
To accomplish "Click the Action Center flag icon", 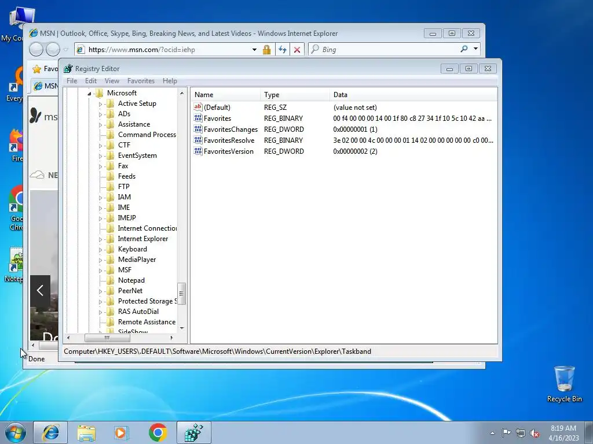I will point(506,433).
